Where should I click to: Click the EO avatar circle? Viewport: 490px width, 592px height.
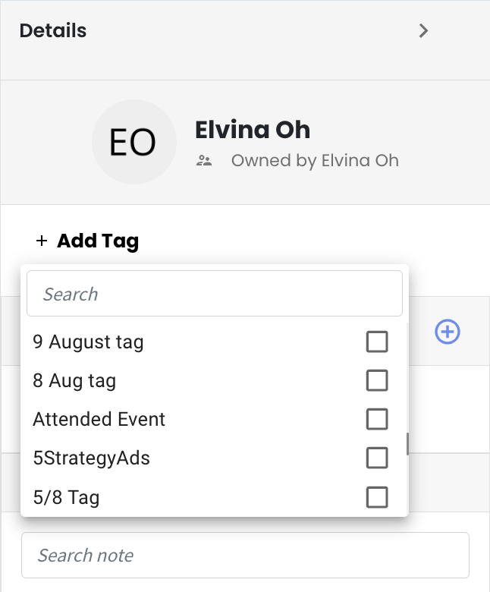(x=134, y=142)
